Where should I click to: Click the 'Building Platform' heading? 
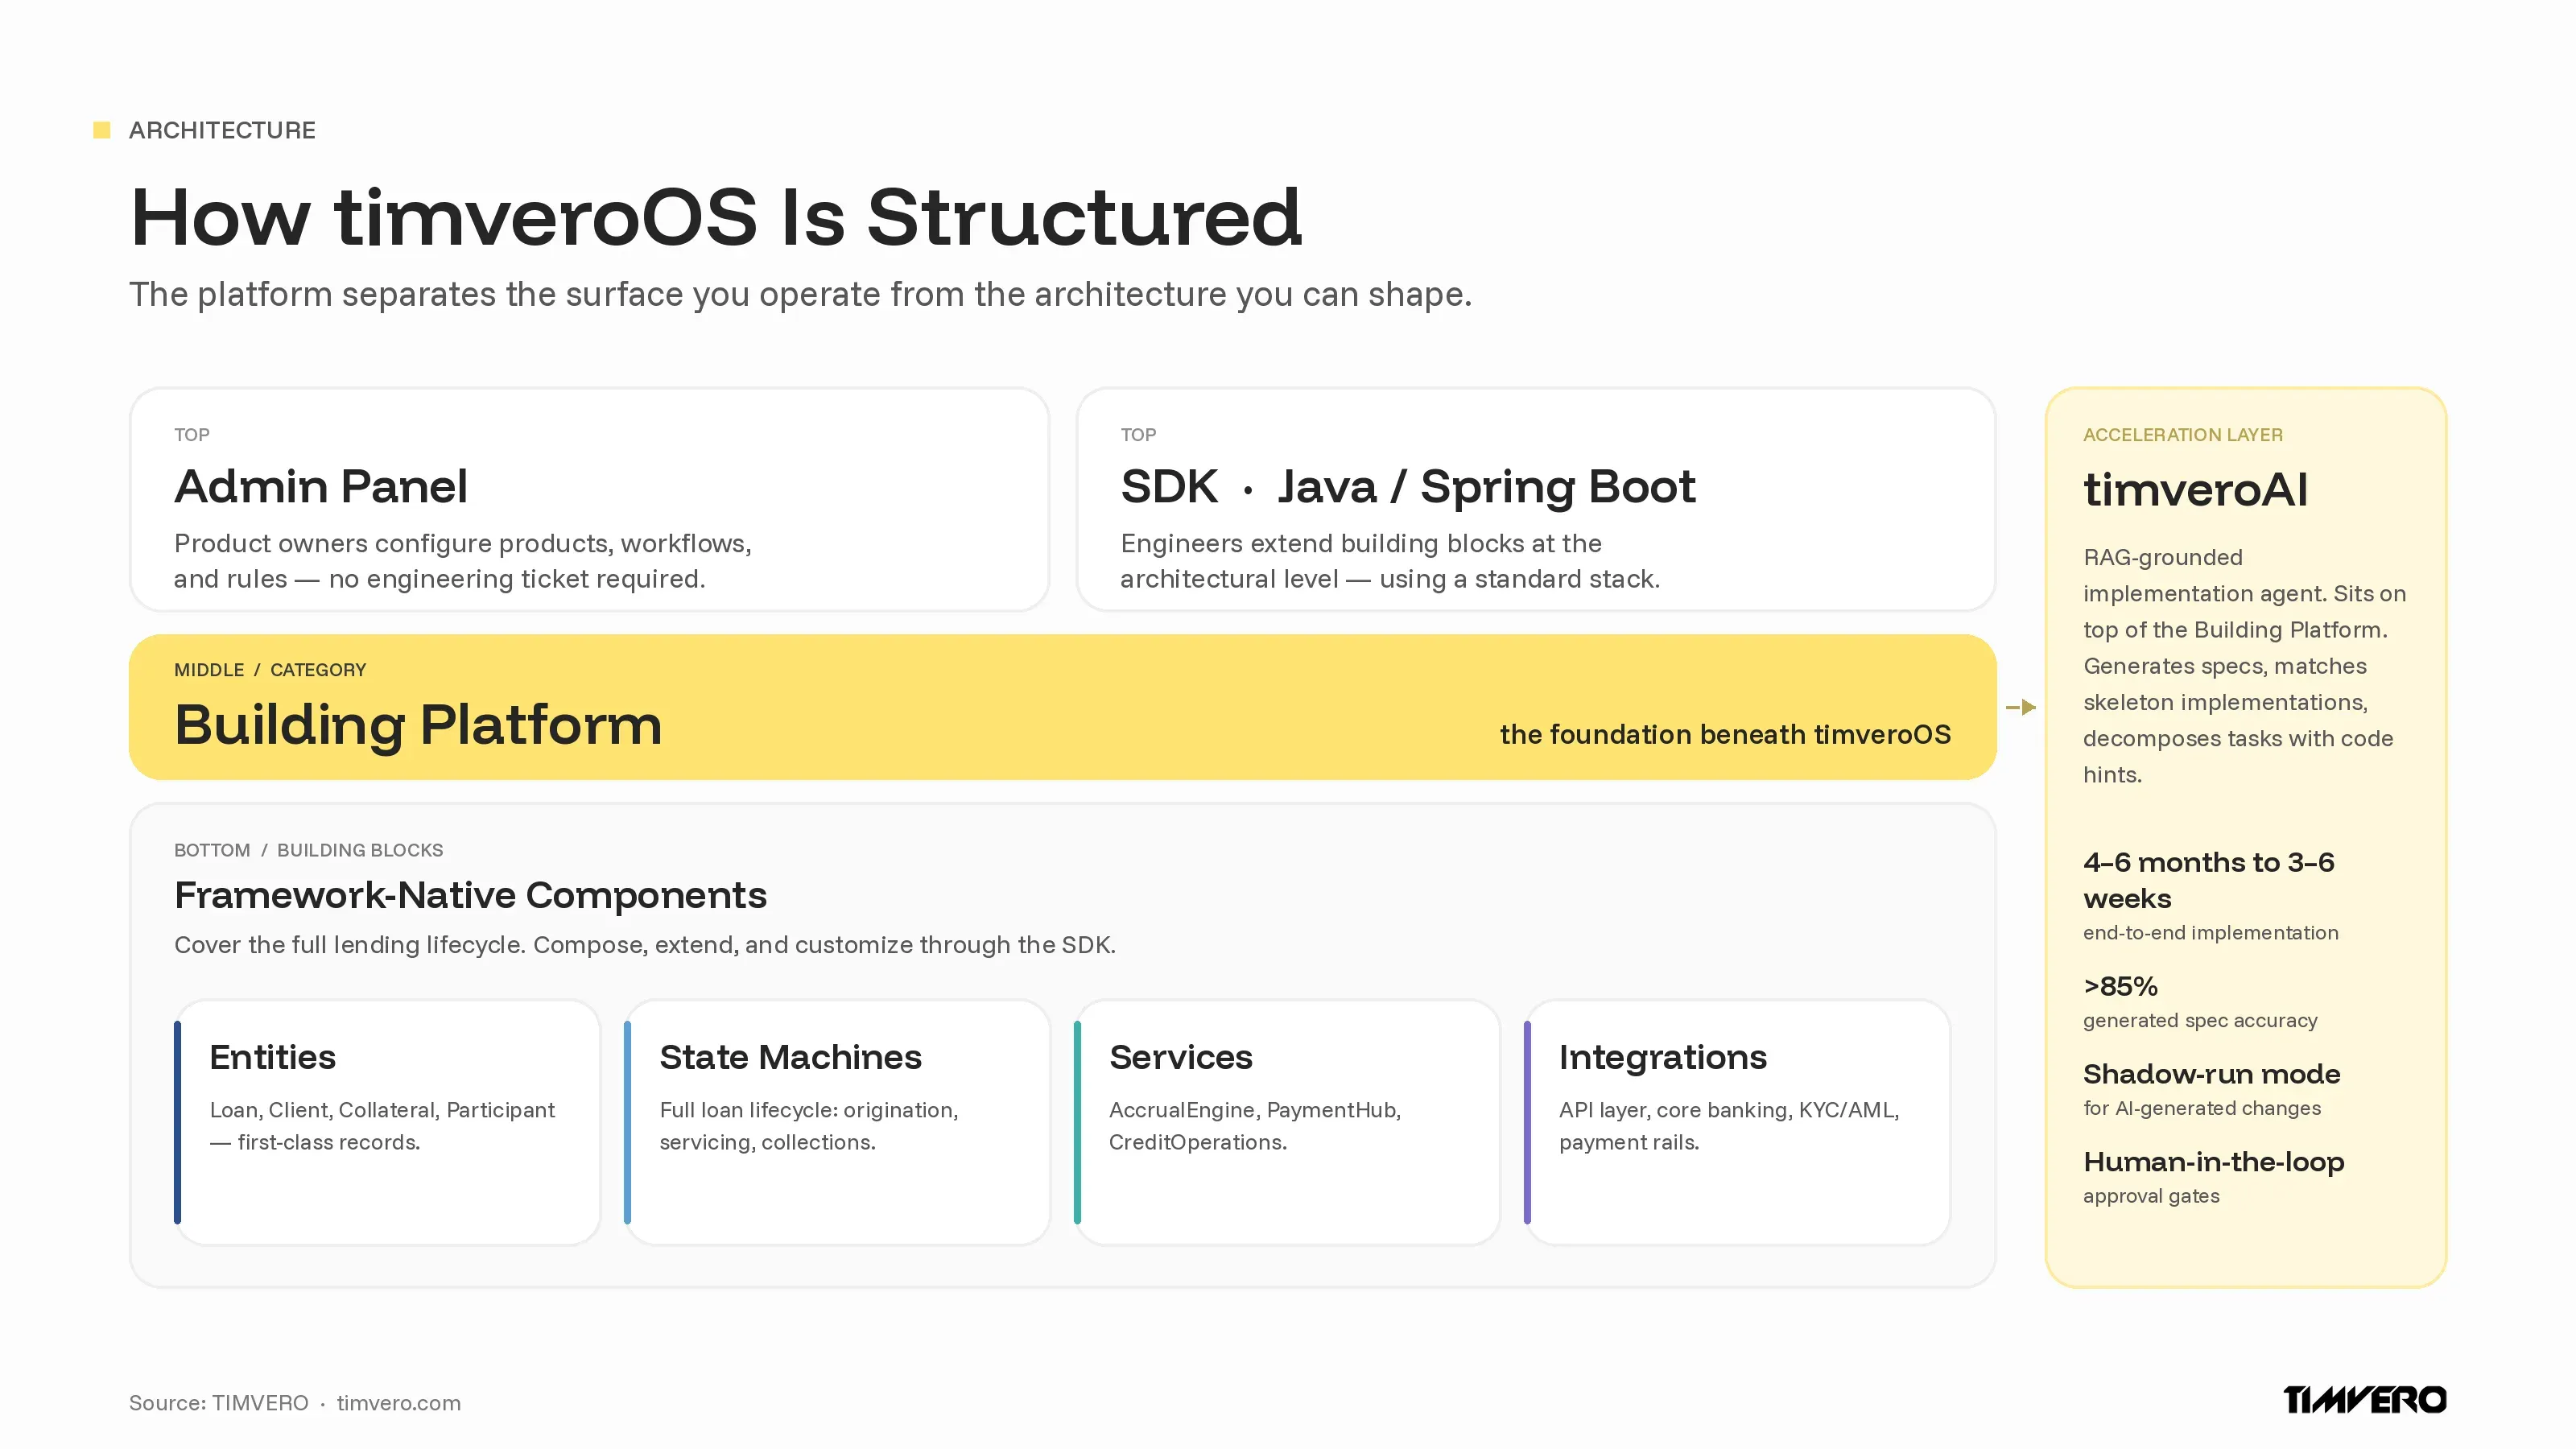click(x=418, y=726)
